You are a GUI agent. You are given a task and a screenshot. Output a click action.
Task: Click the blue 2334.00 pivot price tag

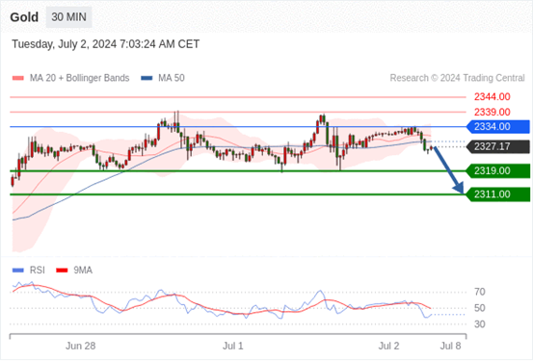click(x=497, y=127)
